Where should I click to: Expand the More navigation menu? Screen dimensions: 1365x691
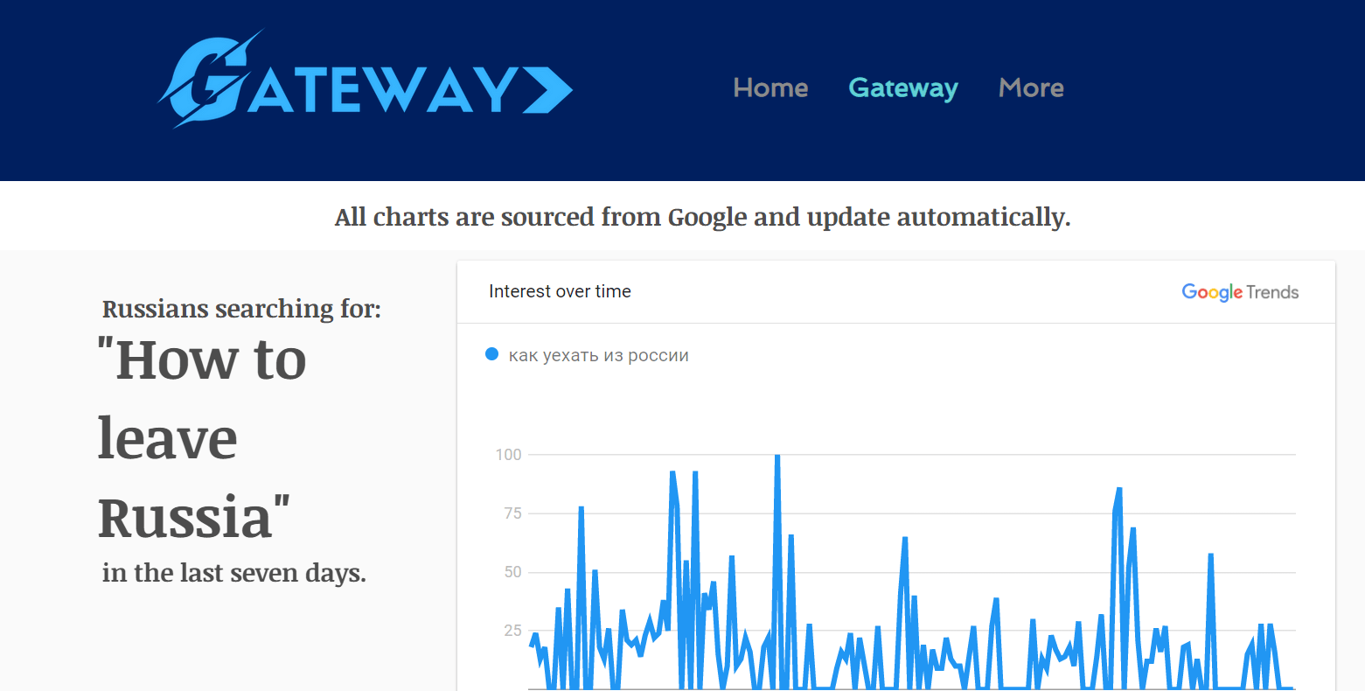pyautogui.click(x=1031, y=88)
